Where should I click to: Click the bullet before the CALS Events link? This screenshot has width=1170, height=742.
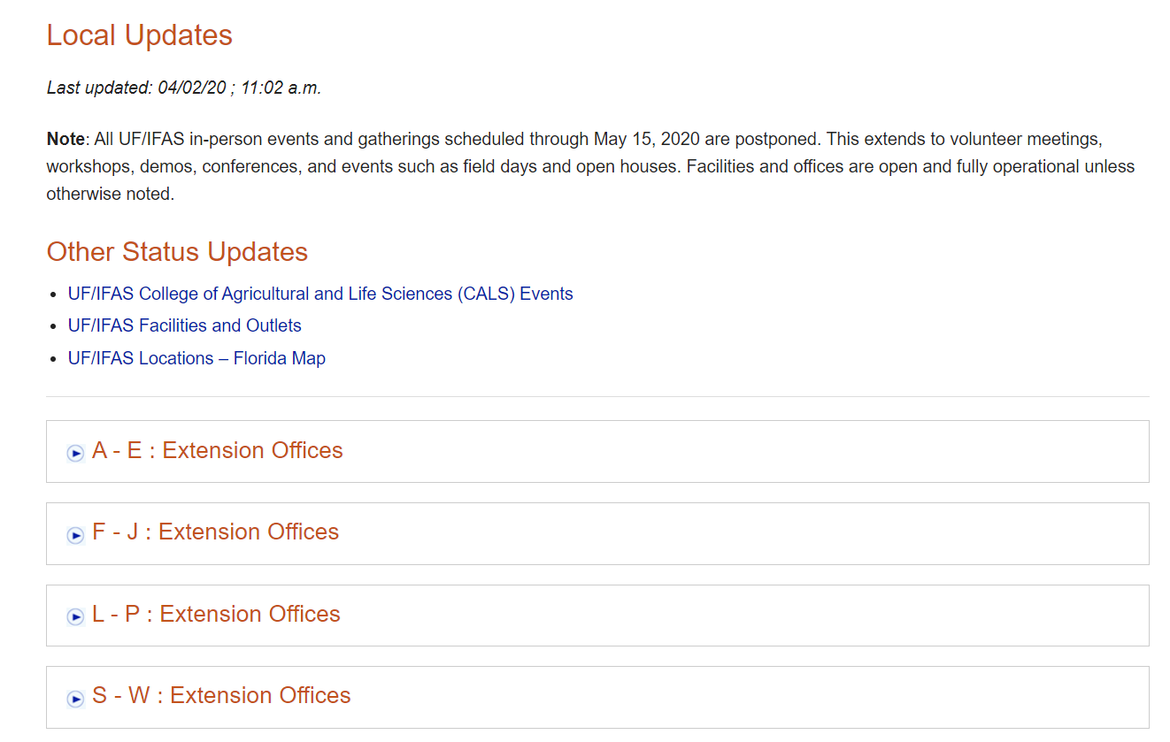pos(55,295)
